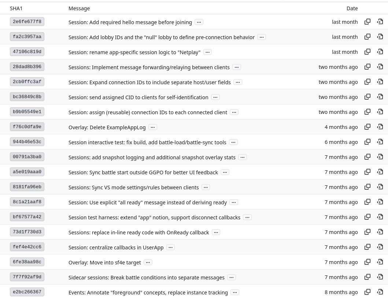Open 'Session interactive test: fix build' commit

point(147,142)
